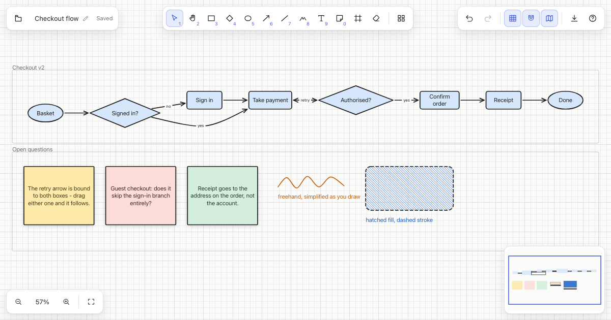The image size is (611, 320).
Task: Select the Sign in box
Action: pos(204,100)
